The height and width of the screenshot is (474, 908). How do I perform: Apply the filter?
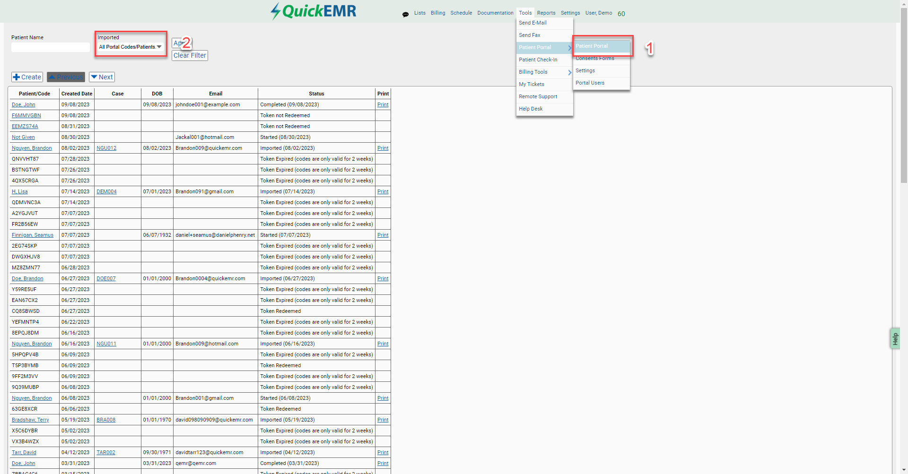point(182,43)
